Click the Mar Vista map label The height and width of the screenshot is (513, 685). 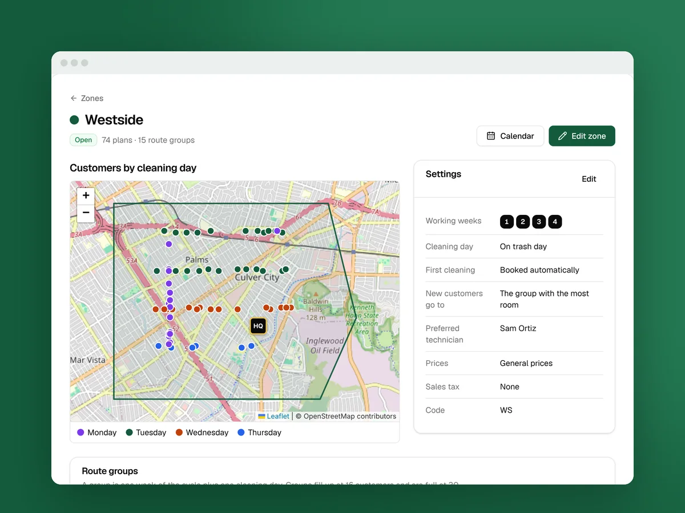88,360
